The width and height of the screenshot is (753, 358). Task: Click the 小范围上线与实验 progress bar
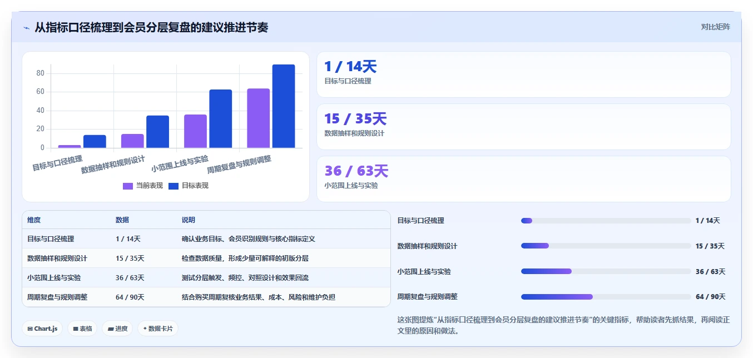tap(606, 271)
